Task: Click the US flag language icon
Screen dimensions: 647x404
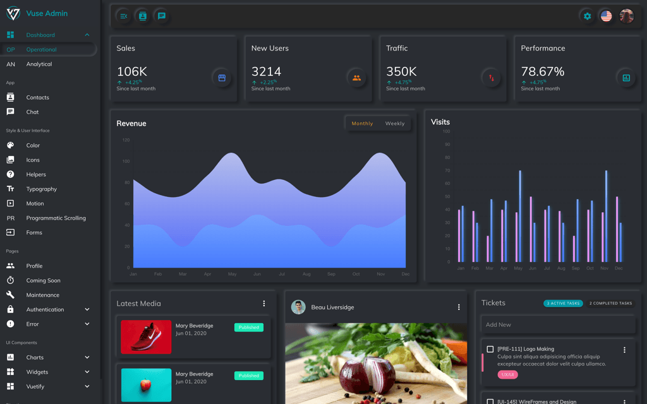Action: click(x=606, y=16)
